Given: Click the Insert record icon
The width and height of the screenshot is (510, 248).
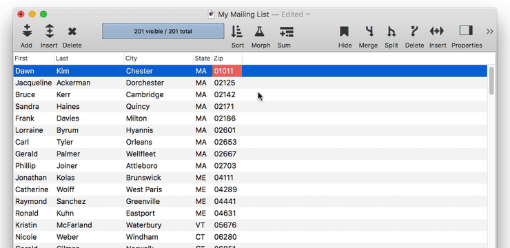Looking at the screenshot, I should (x=49, y=31).
